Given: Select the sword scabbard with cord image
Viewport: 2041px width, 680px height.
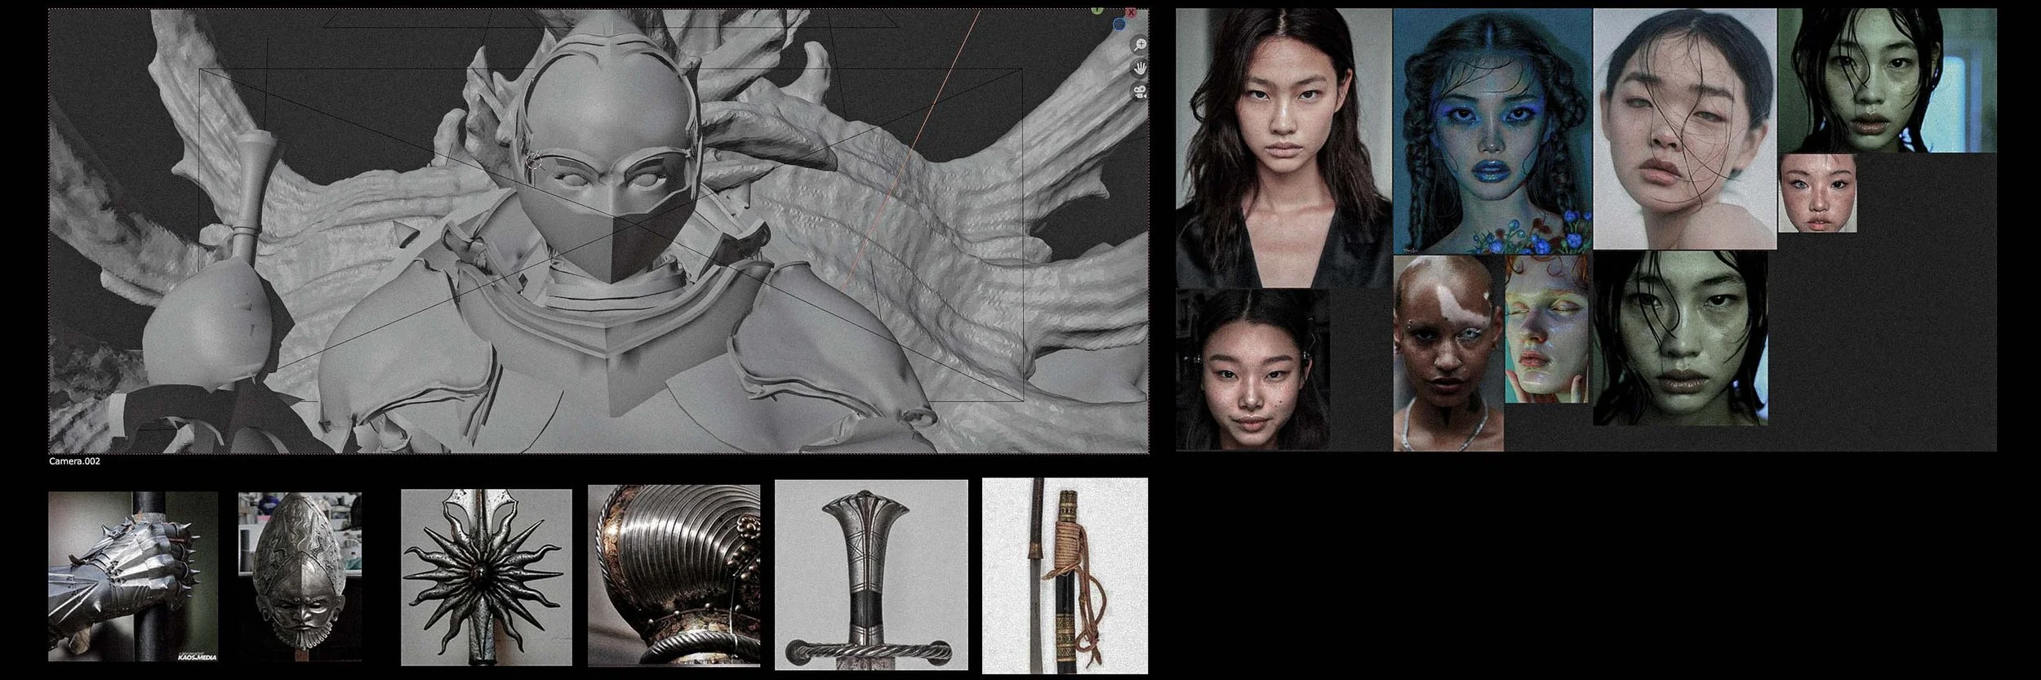Looking at the screenshot, I should pyautogui.click(x=1065, y=576).
